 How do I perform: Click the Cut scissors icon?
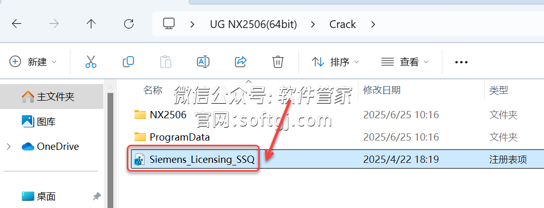tap(90, 62)
